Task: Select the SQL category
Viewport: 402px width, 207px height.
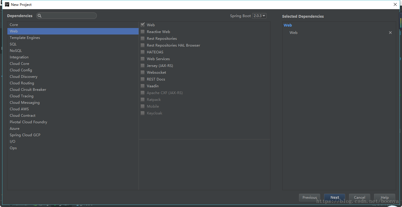Action: [x=73, y=44]
